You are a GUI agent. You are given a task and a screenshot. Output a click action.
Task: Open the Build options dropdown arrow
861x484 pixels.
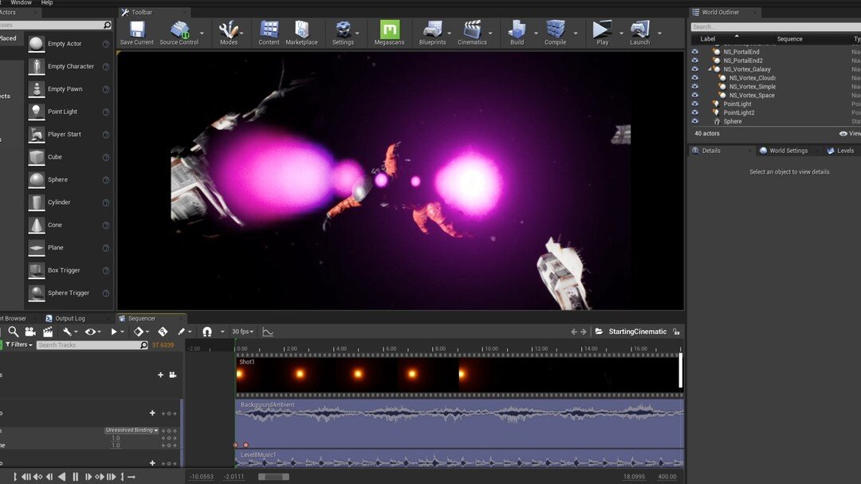(x=536, y=33)
